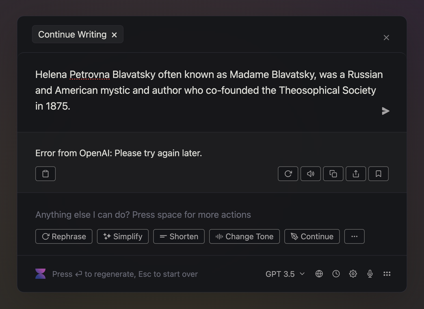Open the apps grid menu icon

click(387, 274)
